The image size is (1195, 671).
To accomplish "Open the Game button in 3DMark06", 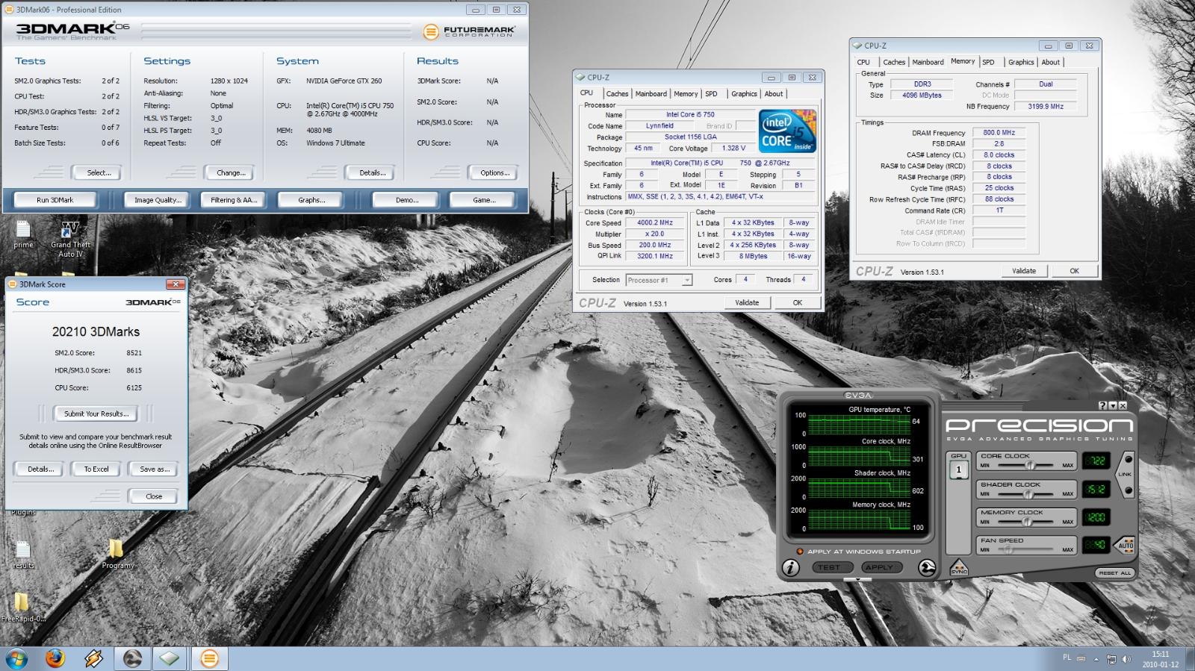I will (x=484, y=200).
